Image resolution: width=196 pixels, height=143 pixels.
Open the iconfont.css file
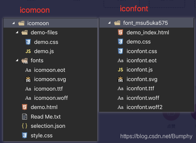[x=142, y=51]
